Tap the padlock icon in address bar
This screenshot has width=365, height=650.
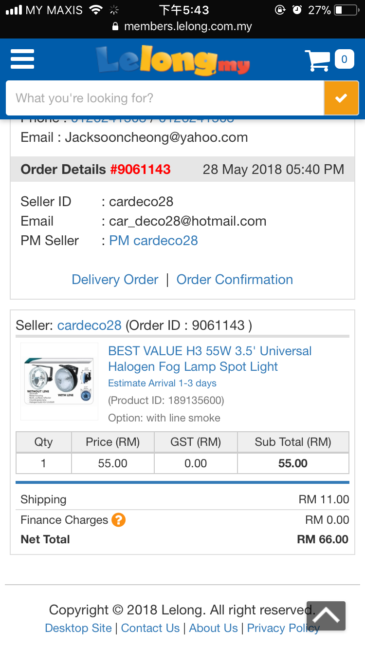tap(115, 26)
